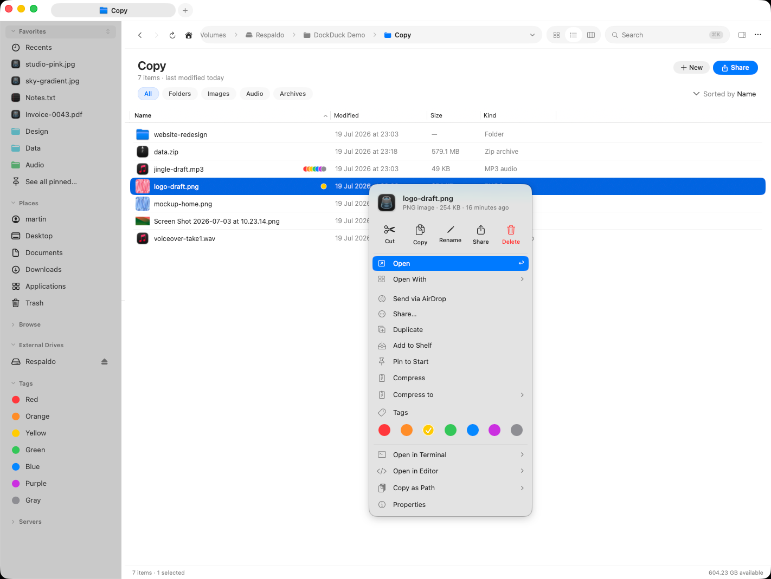This screenshot has height=579, width=771.
Task: Apply the red tag color swatch
Action: (384, 430)
